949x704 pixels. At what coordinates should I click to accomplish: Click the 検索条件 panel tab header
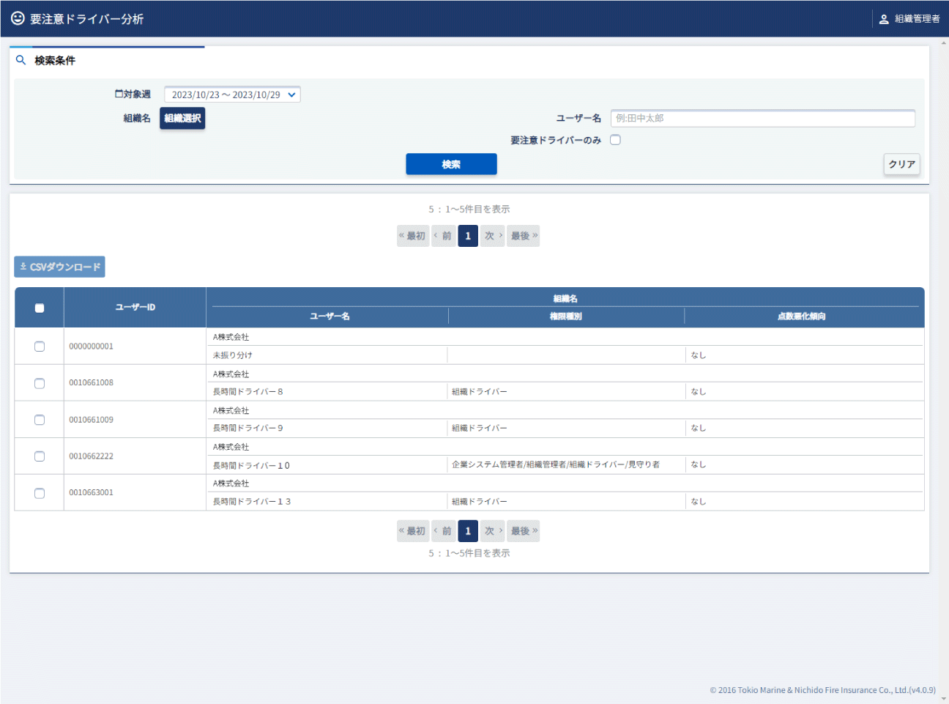tap(55, 60)
